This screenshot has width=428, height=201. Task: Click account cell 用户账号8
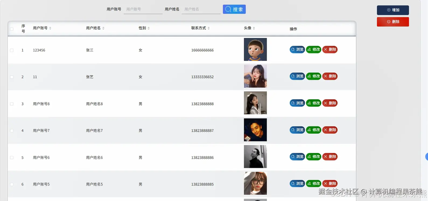[x=41, y=104]
